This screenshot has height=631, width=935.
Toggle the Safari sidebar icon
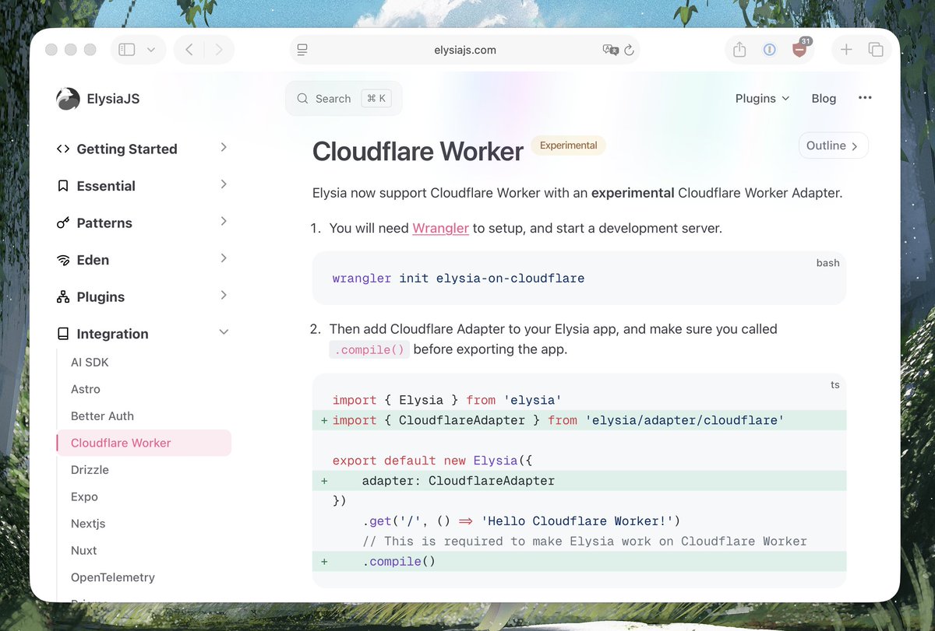(126, 50)
